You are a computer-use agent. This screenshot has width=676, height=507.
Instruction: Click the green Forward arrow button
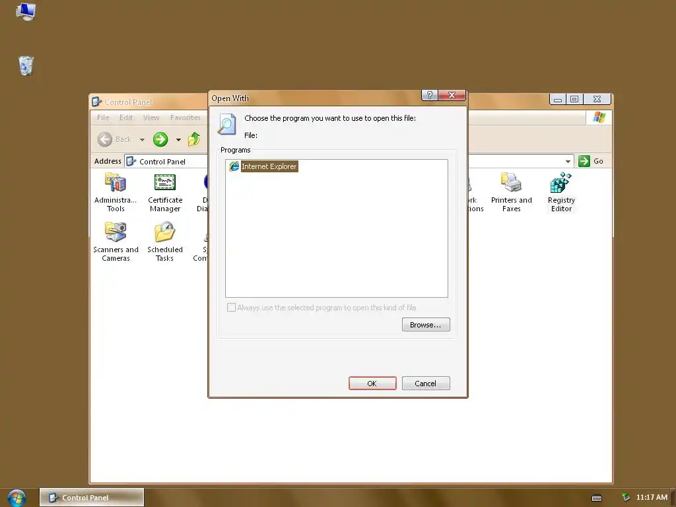[160, 139]
